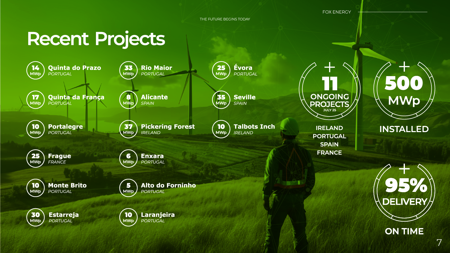
Task: Click 'FRANCE' label under Frague
Action: (57, 162)
